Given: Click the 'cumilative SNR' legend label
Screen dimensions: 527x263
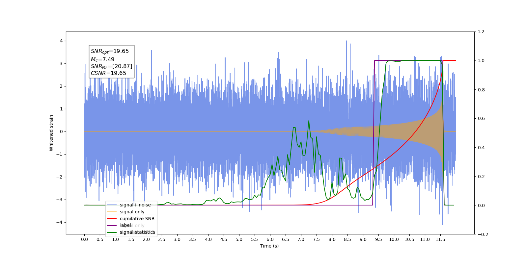Looking at the screenshot, I should (x=137, y=219).
